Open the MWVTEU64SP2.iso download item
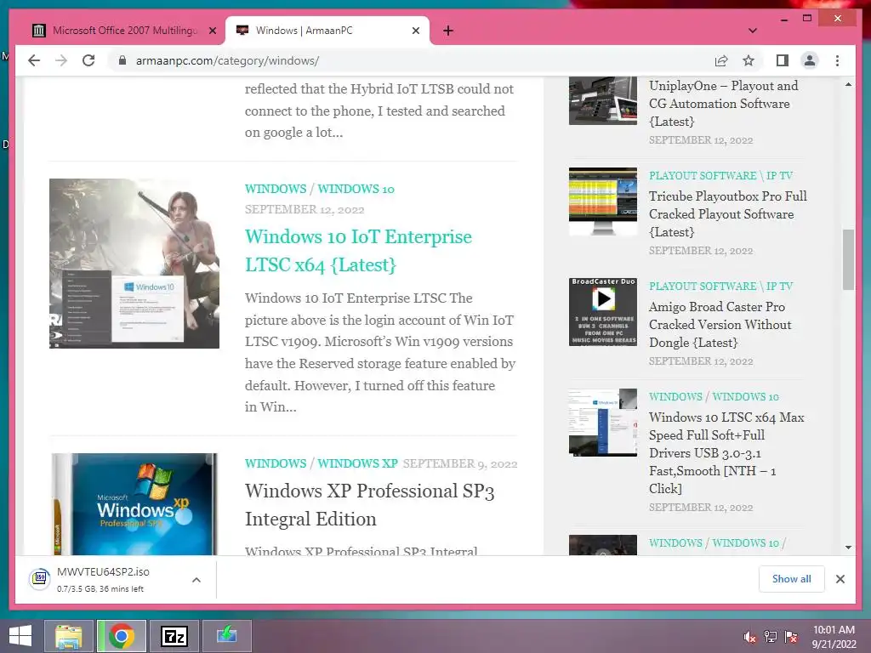 103,580
